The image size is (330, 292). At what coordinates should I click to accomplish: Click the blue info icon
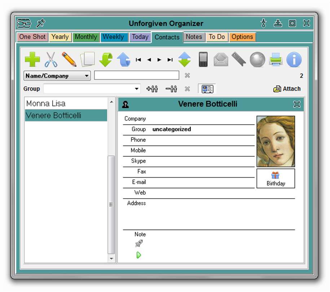coord(294,59)
